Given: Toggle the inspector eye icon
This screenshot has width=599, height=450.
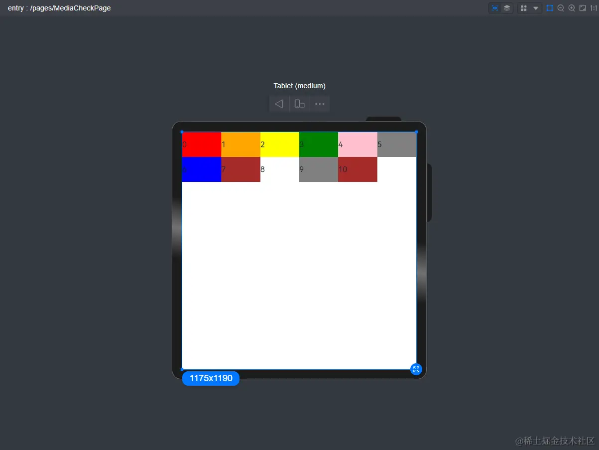Looking at the screenshot, I should 495,8.
